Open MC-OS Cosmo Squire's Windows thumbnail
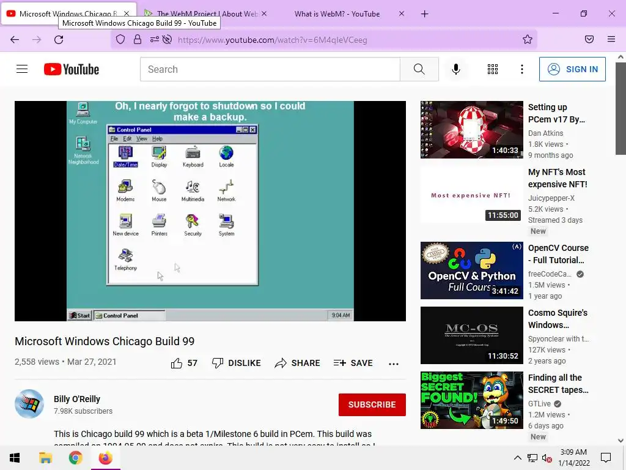The height and width of the screenshot is (470, 626). coord(471,335)
